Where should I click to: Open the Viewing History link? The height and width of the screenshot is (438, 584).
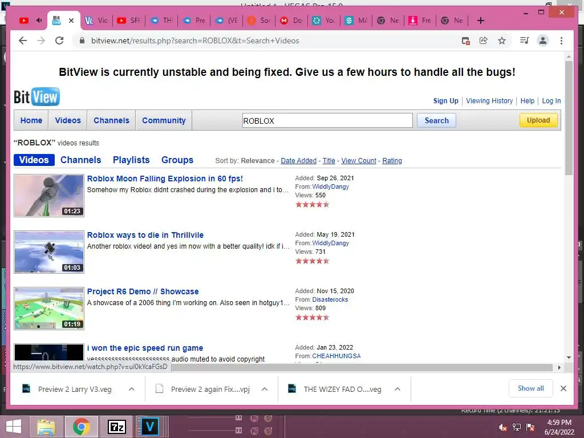pos(489,100)
